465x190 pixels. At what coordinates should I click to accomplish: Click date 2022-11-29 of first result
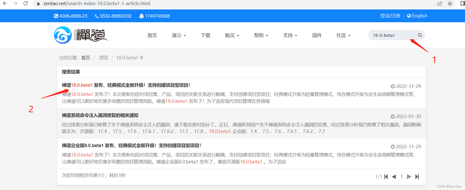pos(409,86)
